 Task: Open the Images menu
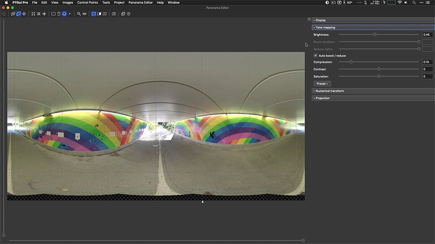pyautogui.click(x=67, y=3)
